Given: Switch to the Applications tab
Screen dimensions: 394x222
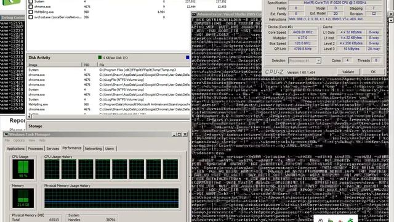Looking at the screenshot, I should (x=15, y=149).
